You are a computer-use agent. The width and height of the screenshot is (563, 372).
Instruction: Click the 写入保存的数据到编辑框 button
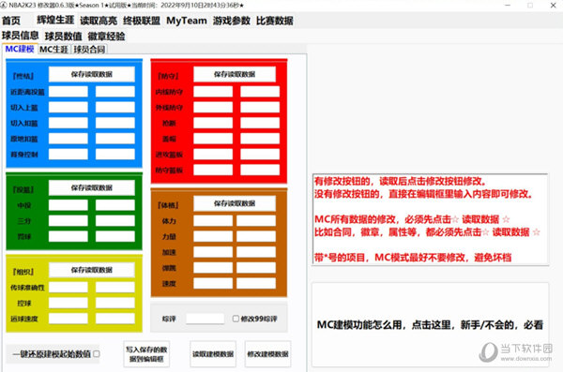146,354
